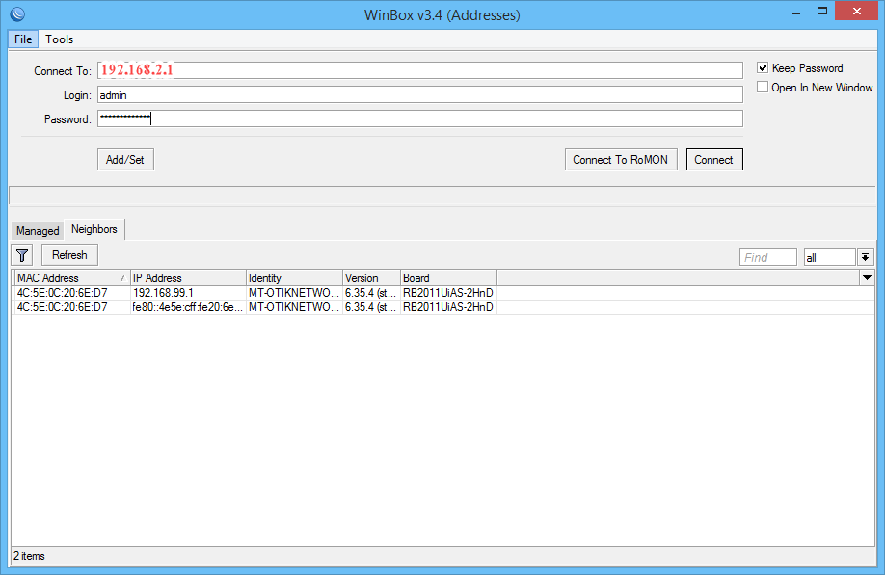Sort by Identity column header
Image resolution: width=885 pixels, height=575 pixels.
(x=294, y=278)
